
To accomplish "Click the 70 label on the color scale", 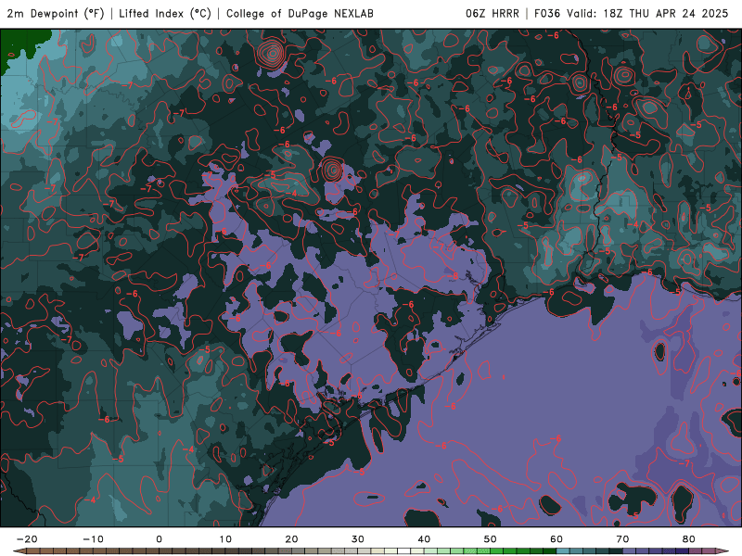I will 622,539.
